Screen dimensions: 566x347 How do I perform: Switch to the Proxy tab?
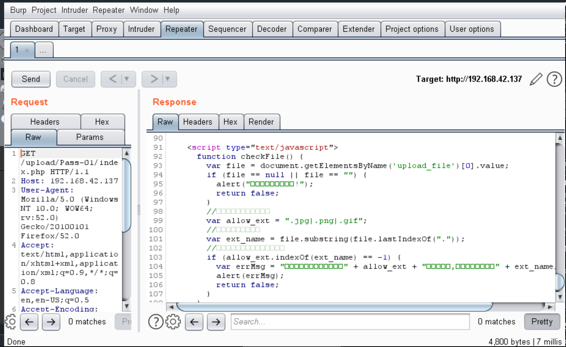(x=107, y=29)
